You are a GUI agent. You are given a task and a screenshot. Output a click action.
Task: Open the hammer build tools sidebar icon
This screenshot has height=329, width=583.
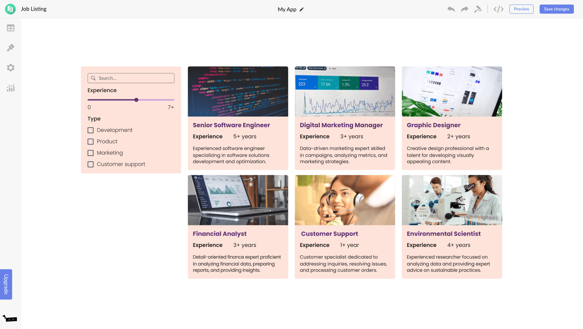(x=11, y=48)
